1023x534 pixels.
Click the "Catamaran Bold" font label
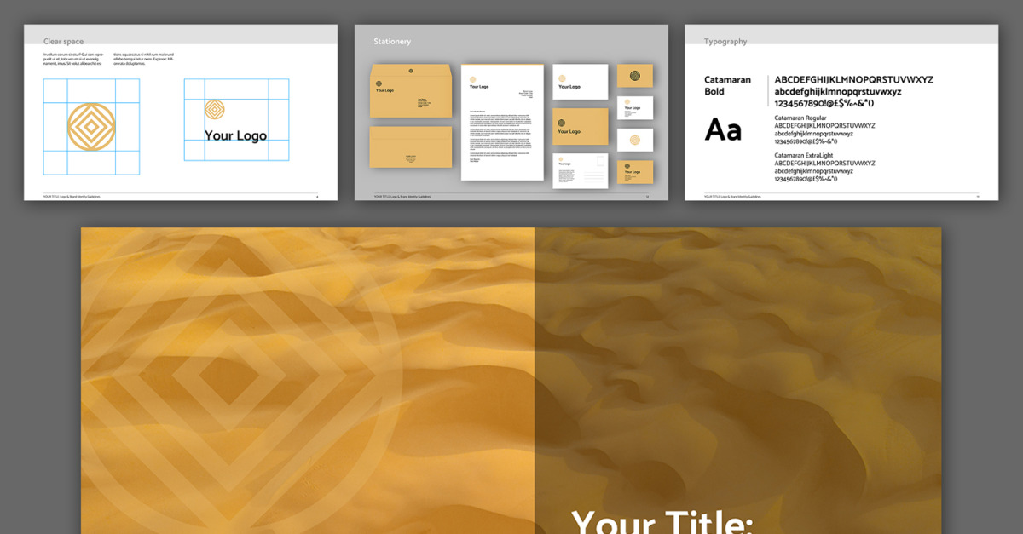(x=727, y=85)
